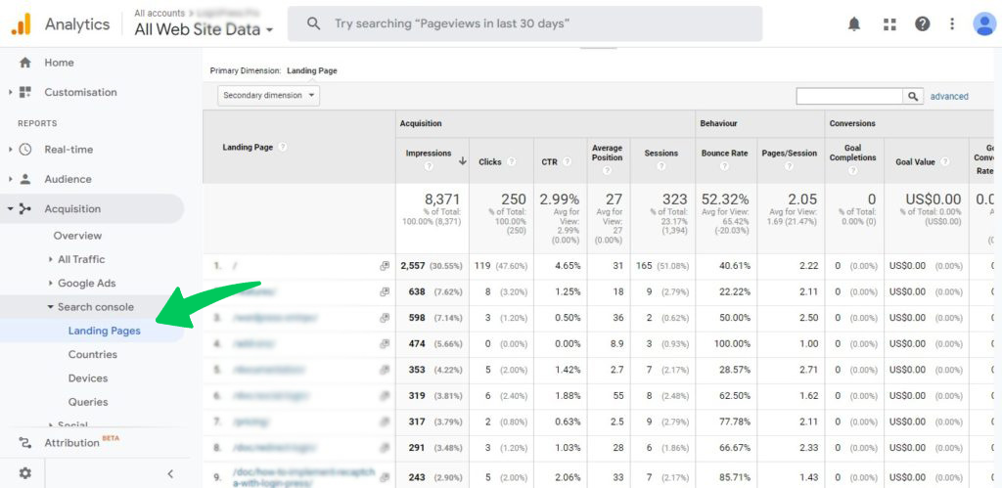Click the advanced filter link
Image resolution: width=1002 pixels, height=488 pixels.
(949, 97)
